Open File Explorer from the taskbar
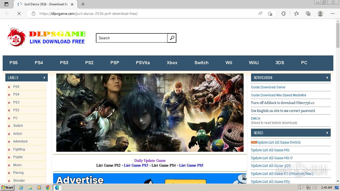 [30, 188]
